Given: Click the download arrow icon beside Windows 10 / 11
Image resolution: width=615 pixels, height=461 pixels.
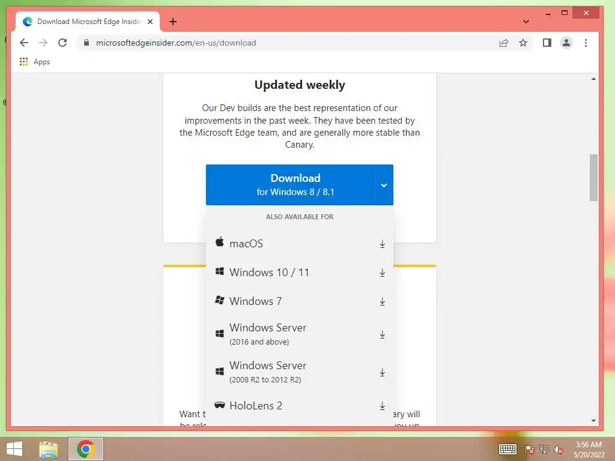Looking at the screenshot, I should coord(382,273).
